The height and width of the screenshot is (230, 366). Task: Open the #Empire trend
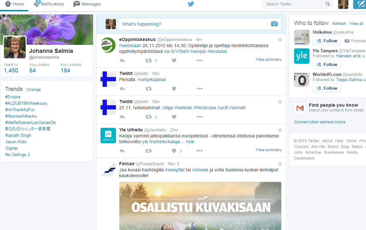click(x=13, y=97)
